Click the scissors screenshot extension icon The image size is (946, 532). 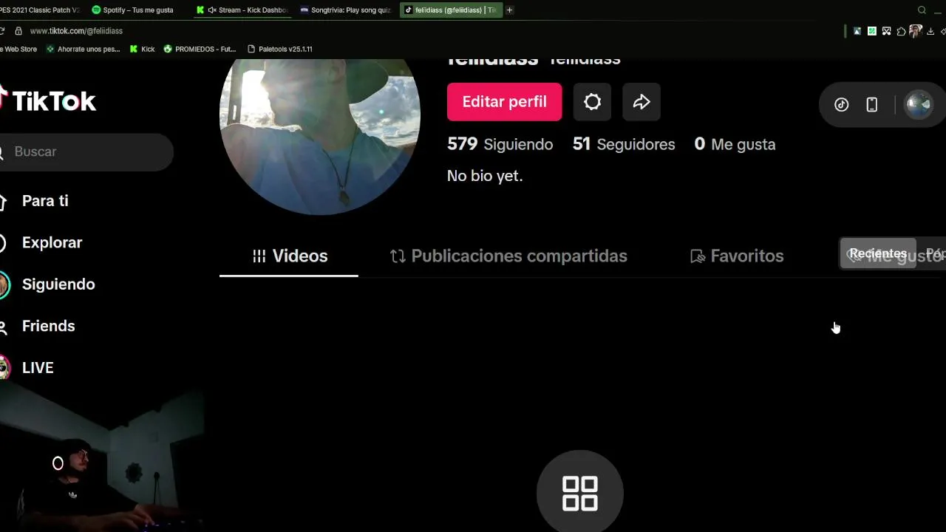click(886, 31)
